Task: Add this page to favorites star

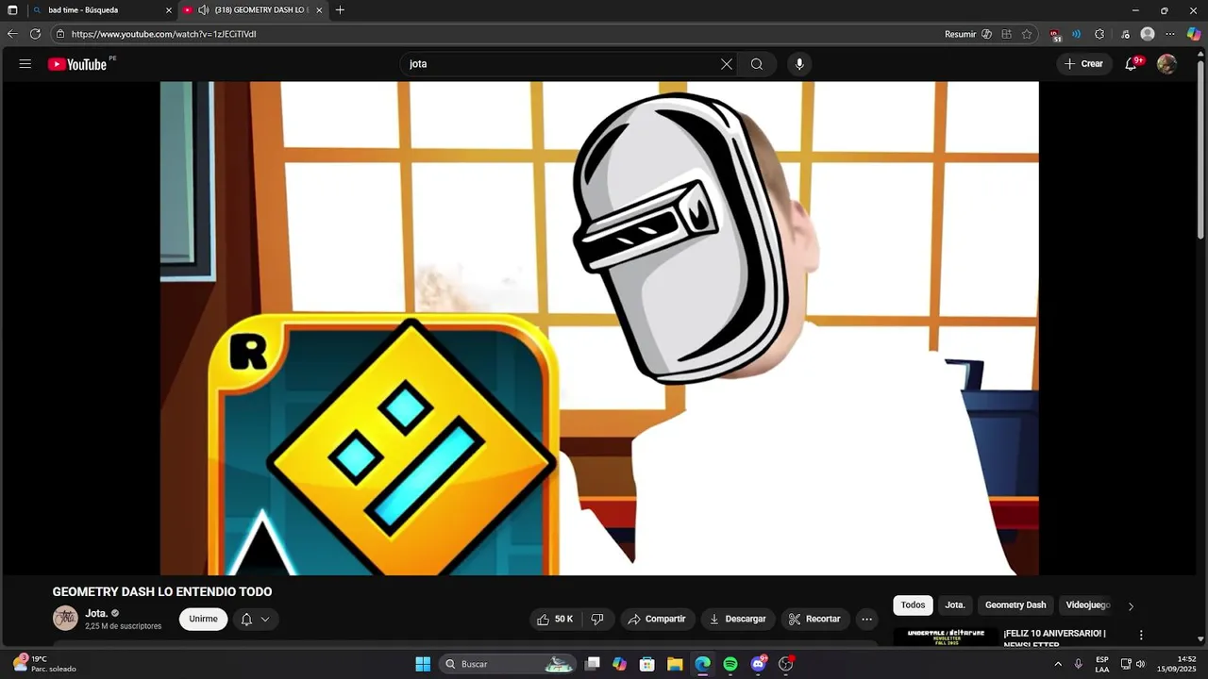Action: point(1027,34)
